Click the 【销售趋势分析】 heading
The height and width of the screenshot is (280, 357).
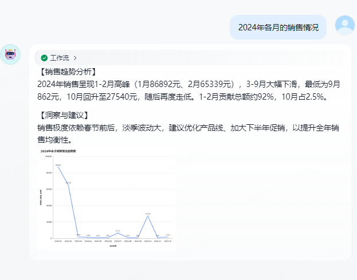(67, 72)
